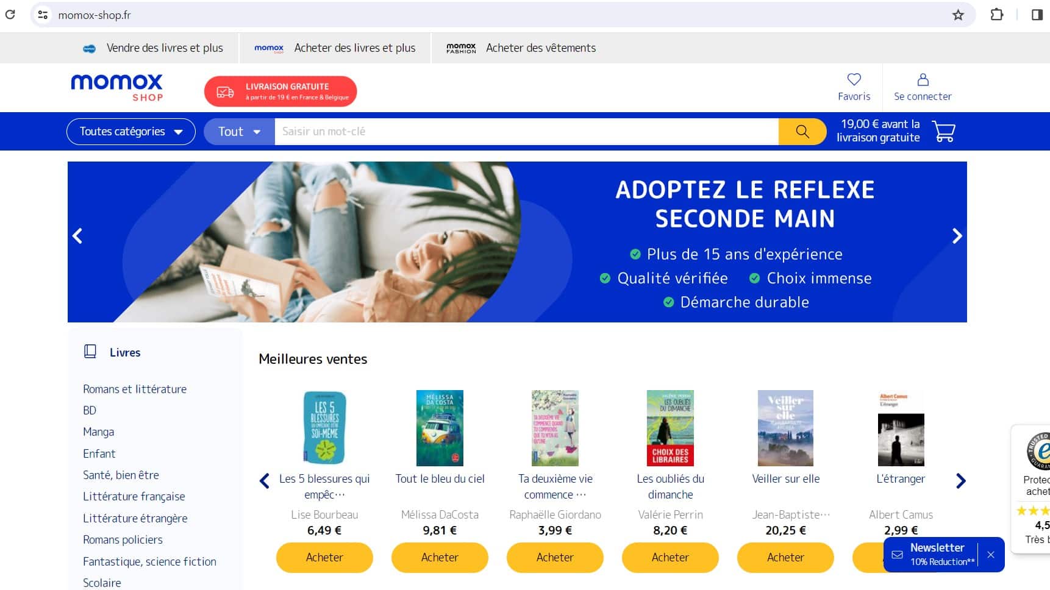Viewport: 1050px width, 590px height.
Task: Click the Saisir un mot-clé search field
Action: [526, 132]
